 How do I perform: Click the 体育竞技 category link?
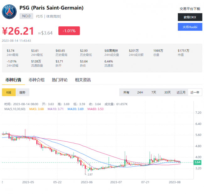coord(53,16)
